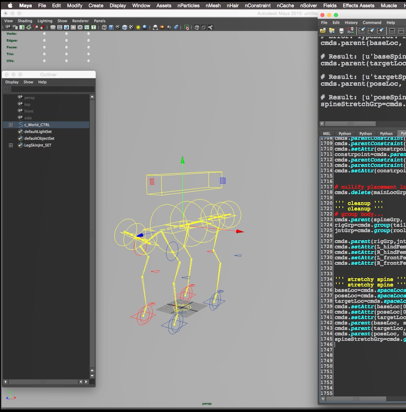Click the green Y-axis manipulator arrow
The height and width of the screenshot is (412, 406).
click(182, 160)
